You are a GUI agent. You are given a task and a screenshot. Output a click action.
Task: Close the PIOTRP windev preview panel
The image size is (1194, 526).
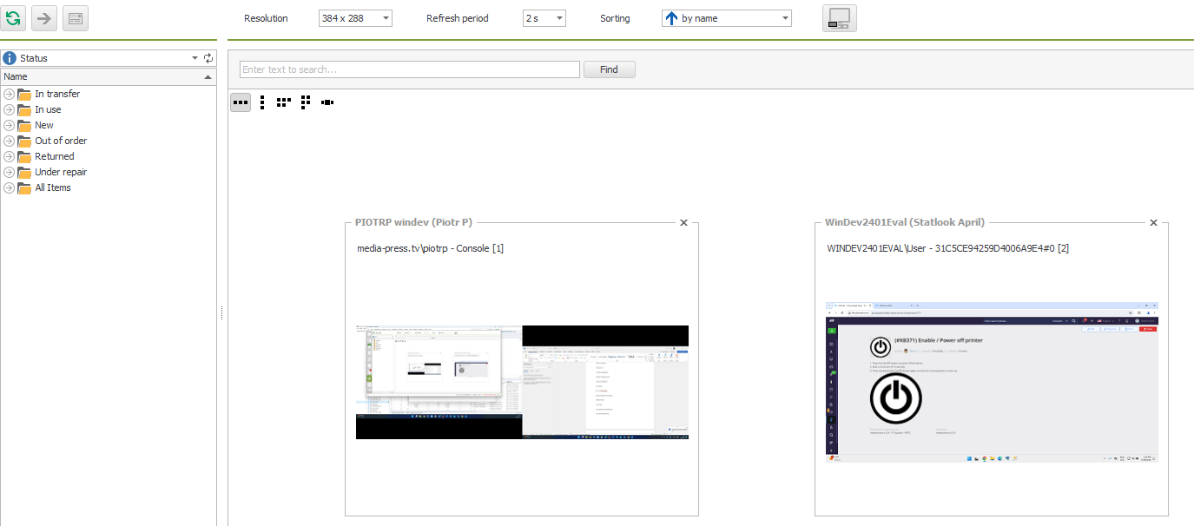(683, 223)
